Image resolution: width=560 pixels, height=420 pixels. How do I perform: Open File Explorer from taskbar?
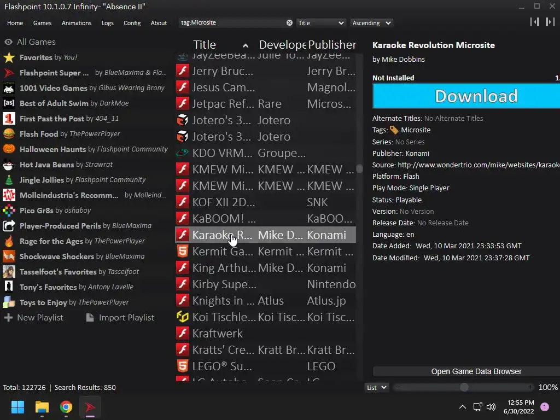tap(42, 407)
